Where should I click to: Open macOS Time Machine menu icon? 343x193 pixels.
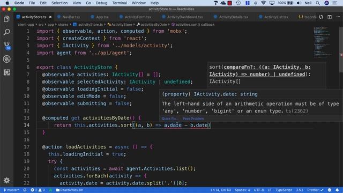(238, 3)
